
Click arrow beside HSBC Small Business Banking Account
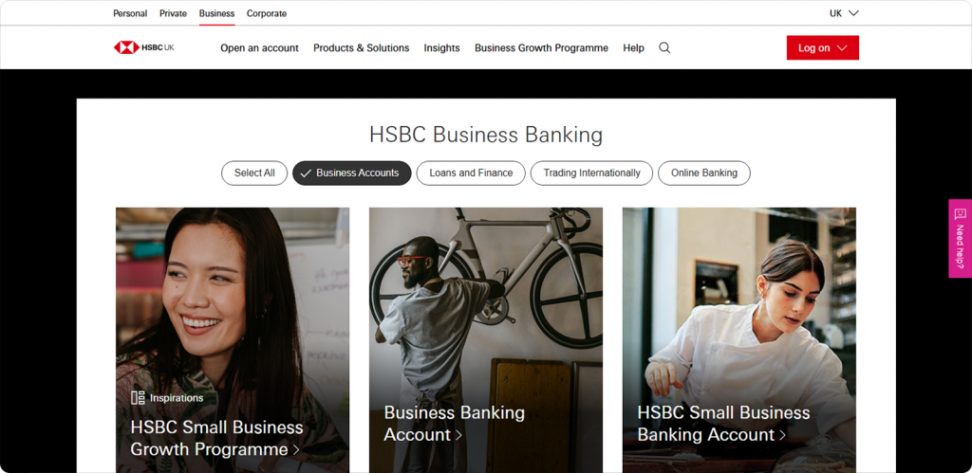pos(782,435)
